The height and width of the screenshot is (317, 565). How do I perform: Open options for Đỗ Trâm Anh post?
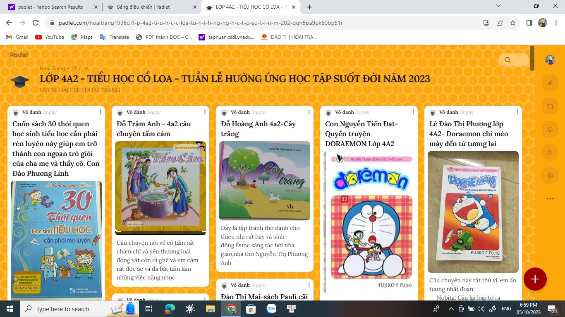(x=205, y=112)
